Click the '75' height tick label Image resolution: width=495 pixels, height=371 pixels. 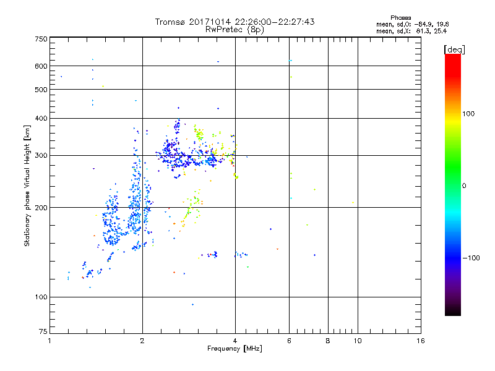tap(43, 331)
